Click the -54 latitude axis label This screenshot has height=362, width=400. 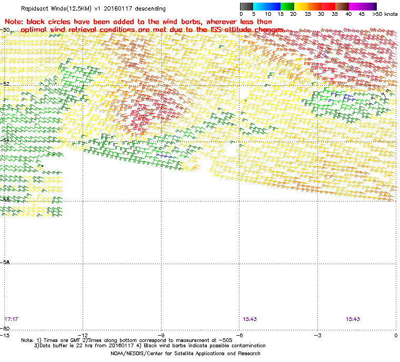click(x=5, y=140)
